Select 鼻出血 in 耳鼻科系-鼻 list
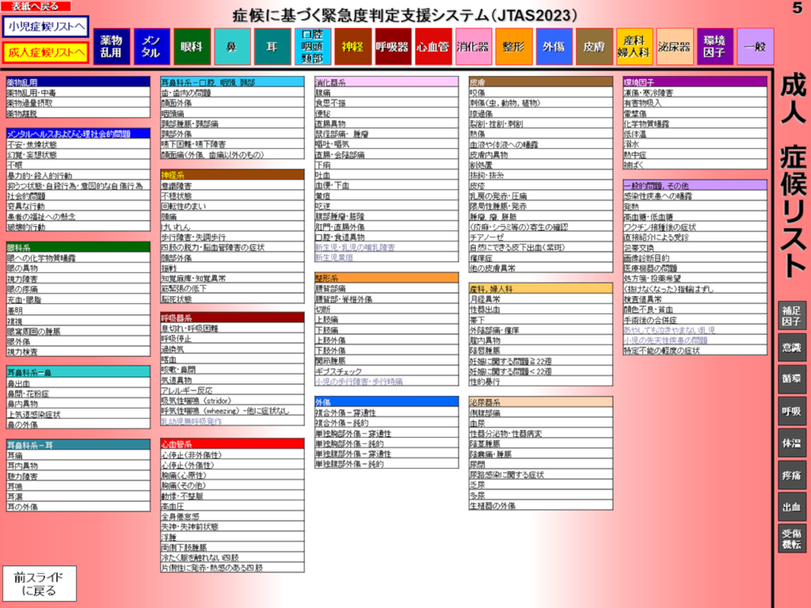The height and width of the screenshot is (608, 811). pos(19,384)
